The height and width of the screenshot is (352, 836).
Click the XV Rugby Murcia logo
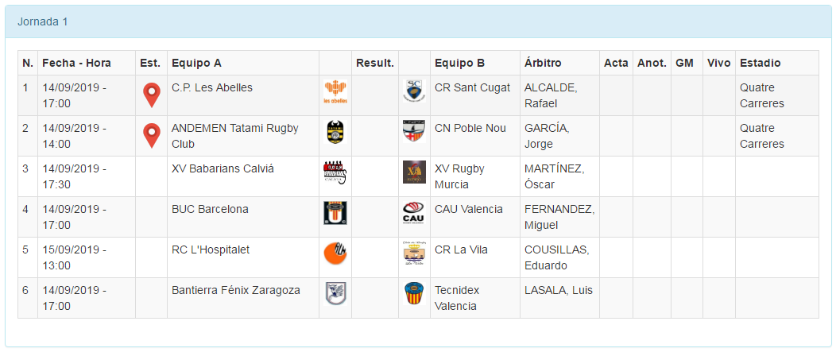point(414,172)
